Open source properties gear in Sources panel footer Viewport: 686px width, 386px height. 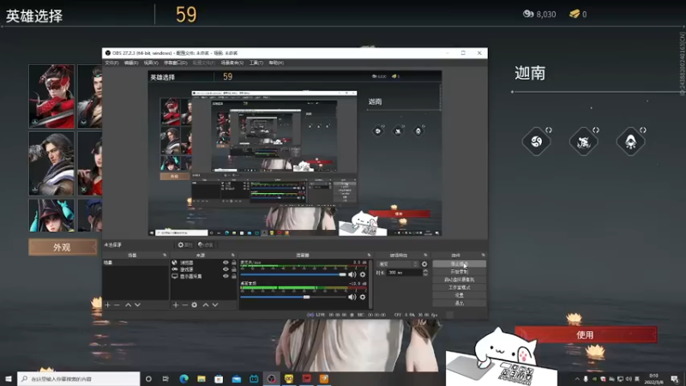click(x=195, y=305)
